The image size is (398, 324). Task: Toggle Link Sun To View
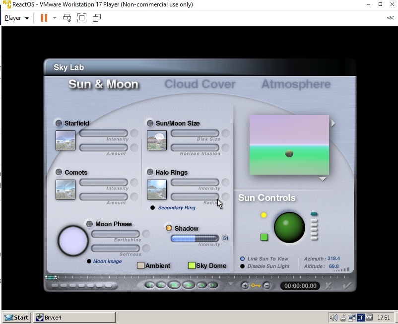pos(242,259)
